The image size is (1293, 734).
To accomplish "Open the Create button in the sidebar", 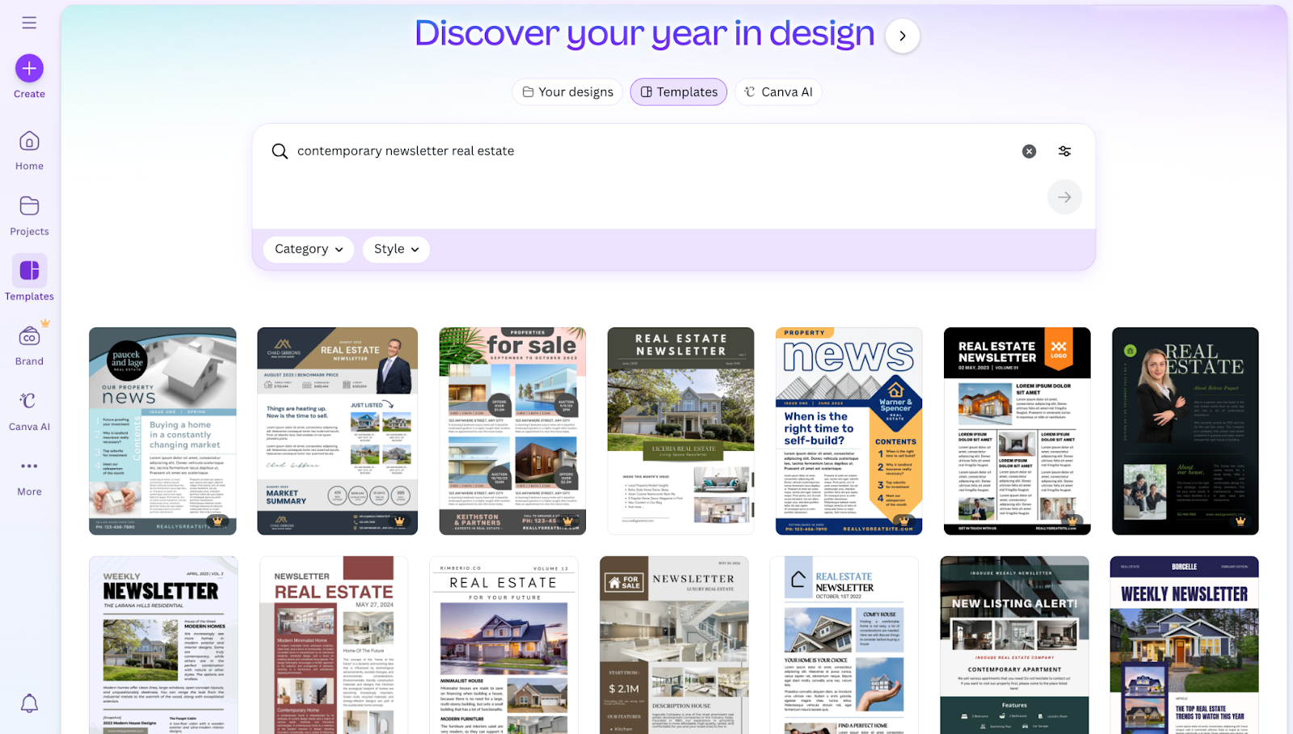I will pos(28,69).
